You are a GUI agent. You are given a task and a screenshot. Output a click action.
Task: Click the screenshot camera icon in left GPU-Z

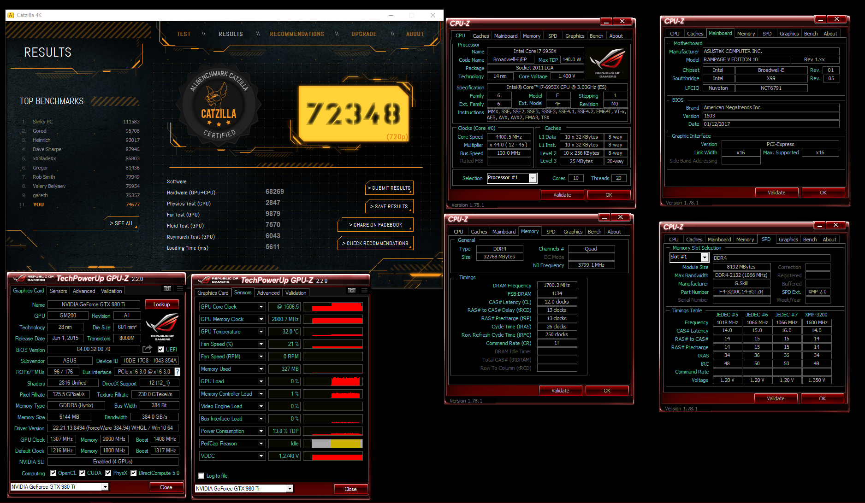167,288
